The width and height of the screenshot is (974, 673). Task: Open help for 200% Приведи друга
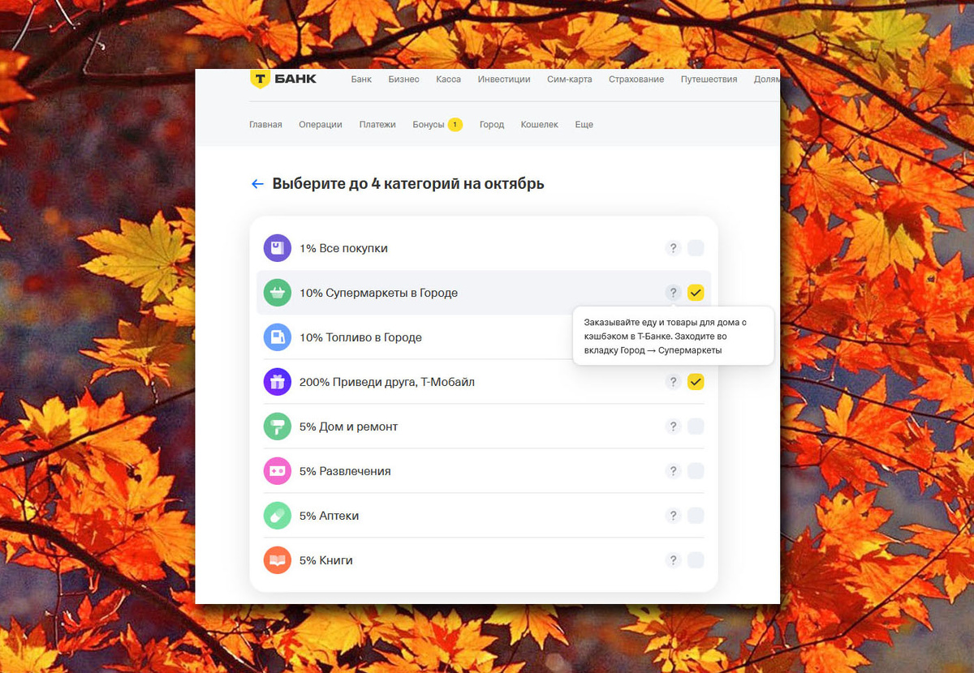(x=672, y=382)
